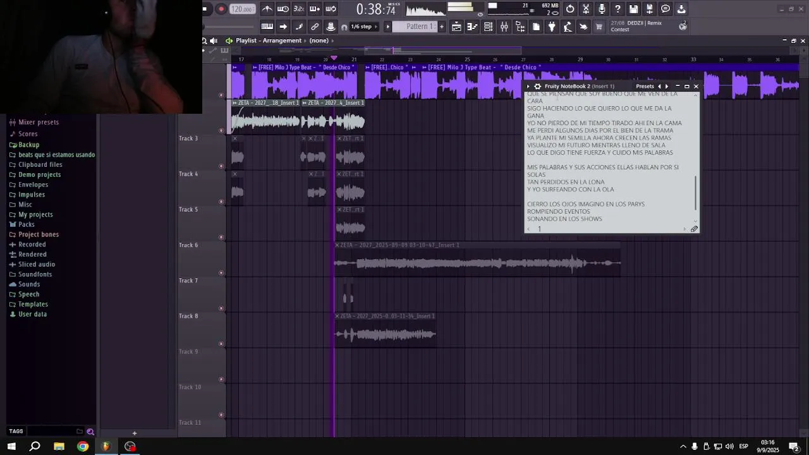The width and height of the screenshot is (809, 455).
Task: Open Fruity NoteBook 2 gear settings
Action: point(537,86)
